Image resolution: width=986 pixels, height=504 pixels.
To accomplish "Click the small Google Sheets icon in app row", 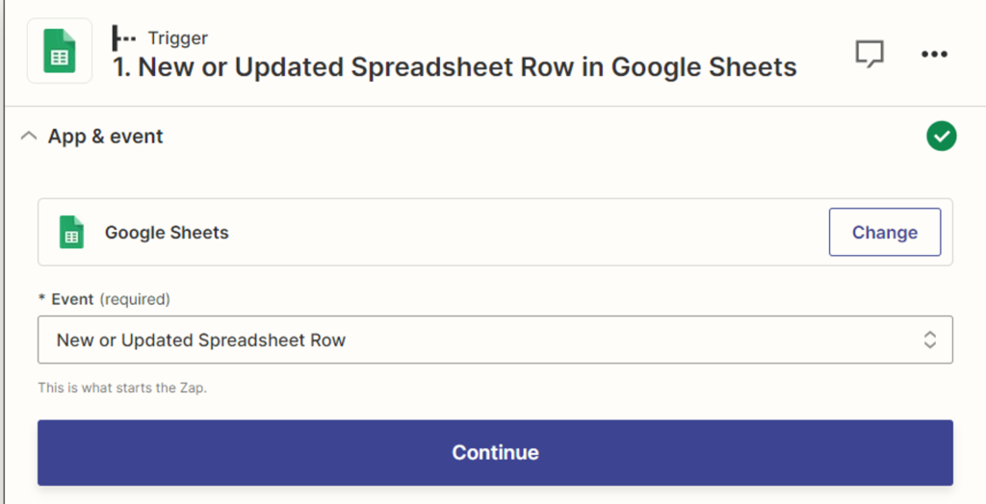I will tap(72, 233).
